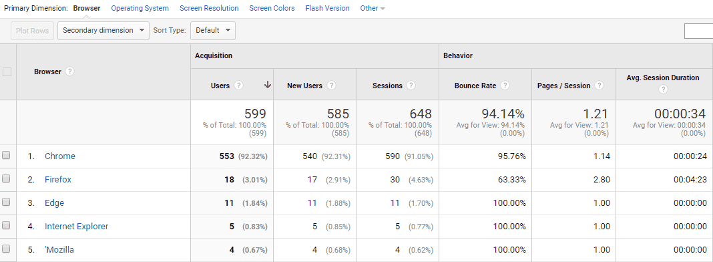
Task: Click Firefox users value 18
Action: tap(230, 180)
